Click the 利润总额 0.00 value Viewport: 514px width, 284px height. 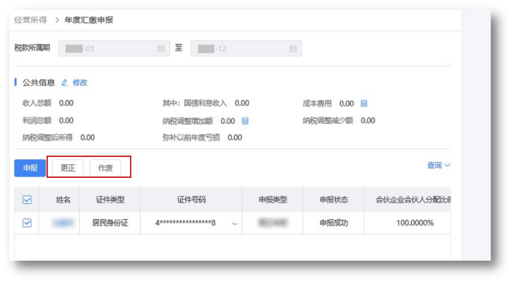66,121
